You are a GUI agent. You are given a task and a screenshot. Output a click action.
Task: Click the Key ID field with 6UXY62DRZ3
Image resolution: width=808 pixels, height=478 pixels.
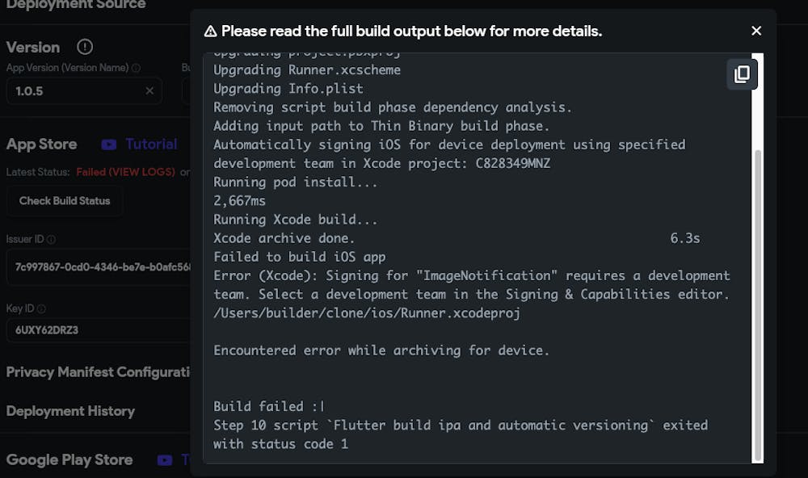tap(99, 330)
